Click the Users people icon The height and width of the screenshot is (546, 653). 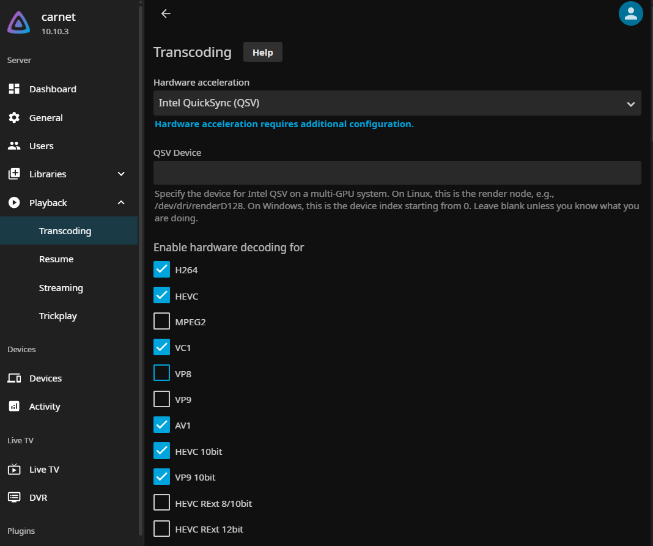[x=14, y=146]
